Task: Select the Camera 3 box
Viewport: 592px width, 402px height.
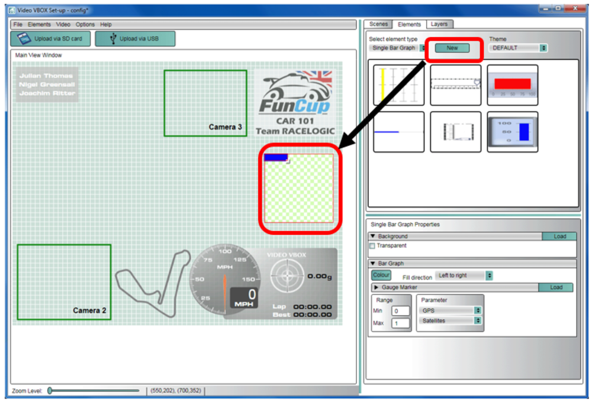Action: 206,103
